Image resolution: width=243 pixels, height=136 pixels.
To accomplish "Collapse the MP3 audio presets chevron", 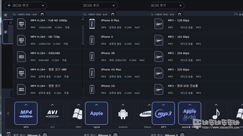I will (164, 105).
